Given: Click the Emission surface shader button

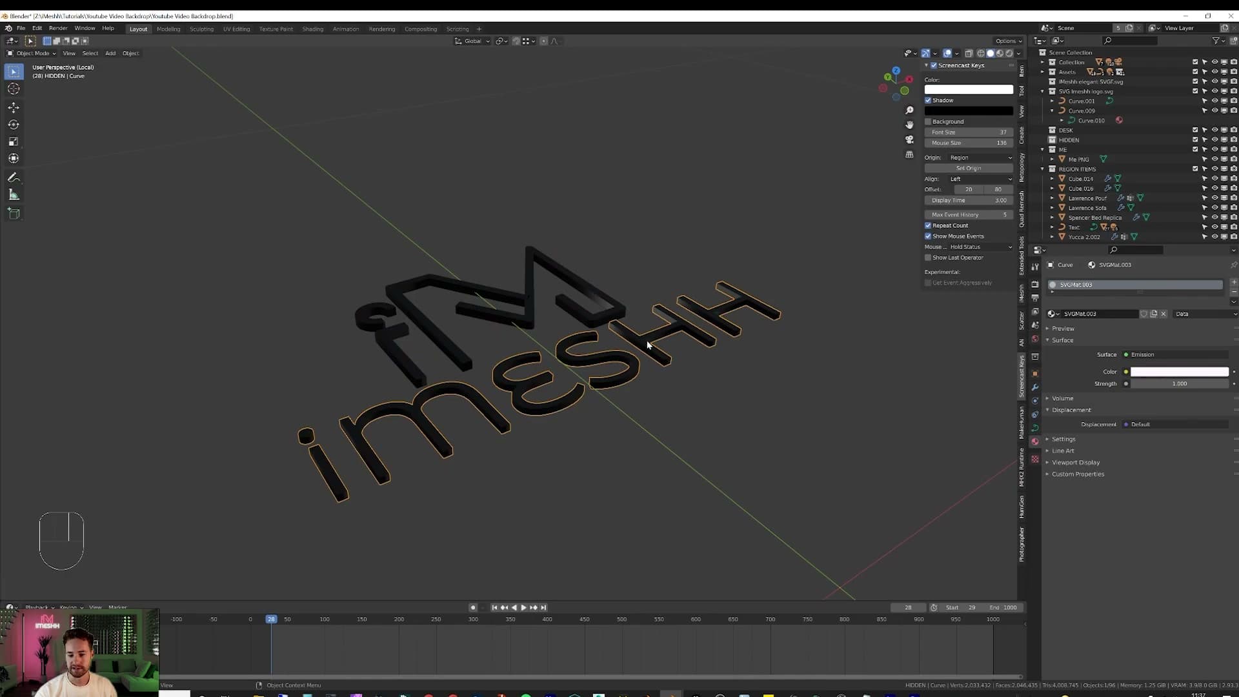Looking at the screenshot, I should tap(1175, 354).
